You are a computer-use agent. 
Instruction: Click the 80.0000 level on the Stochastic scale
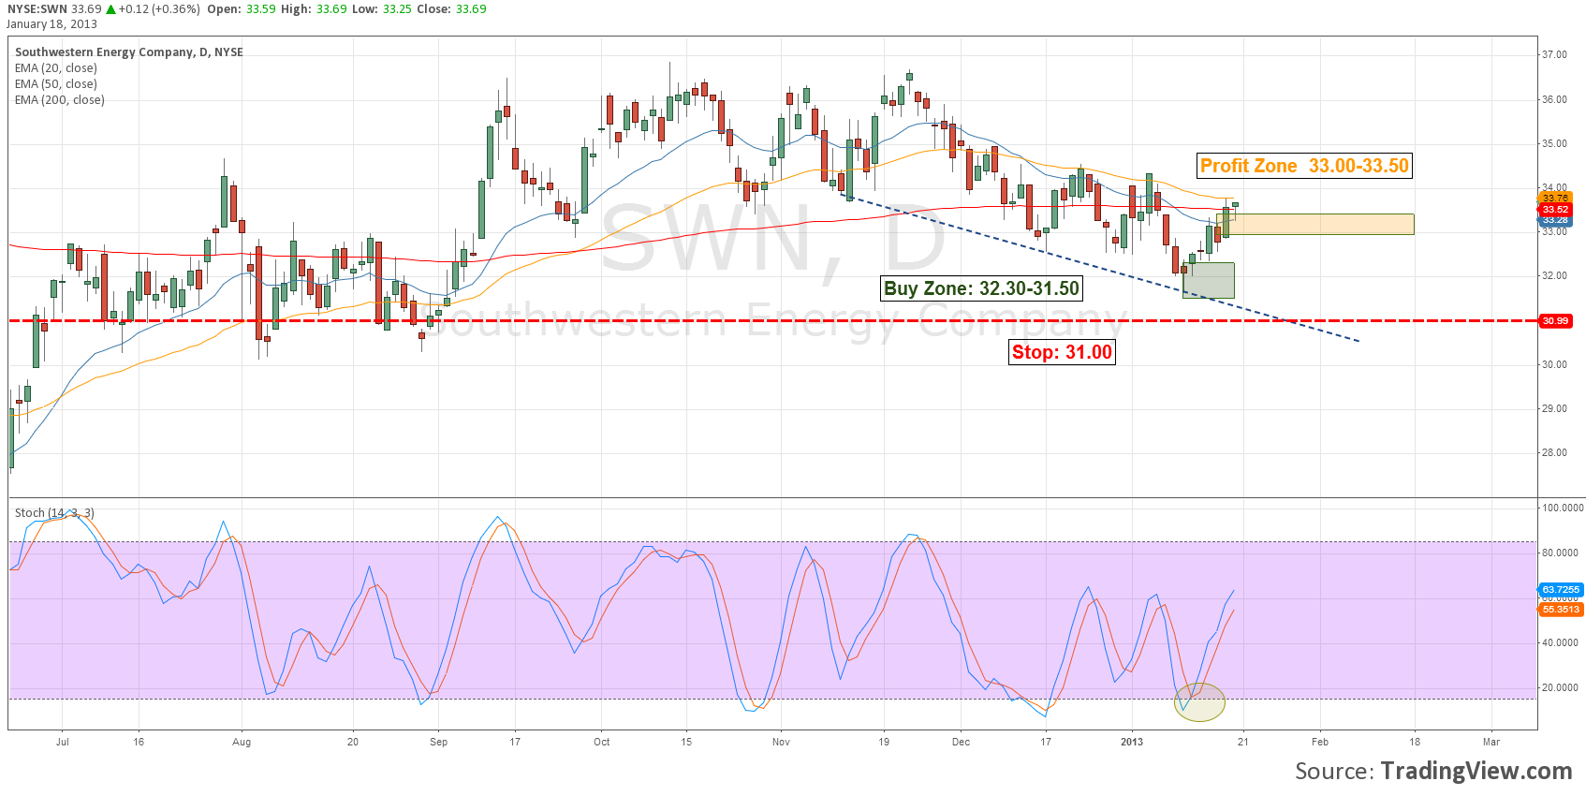pyautogui.click(x=1561, y=553)
